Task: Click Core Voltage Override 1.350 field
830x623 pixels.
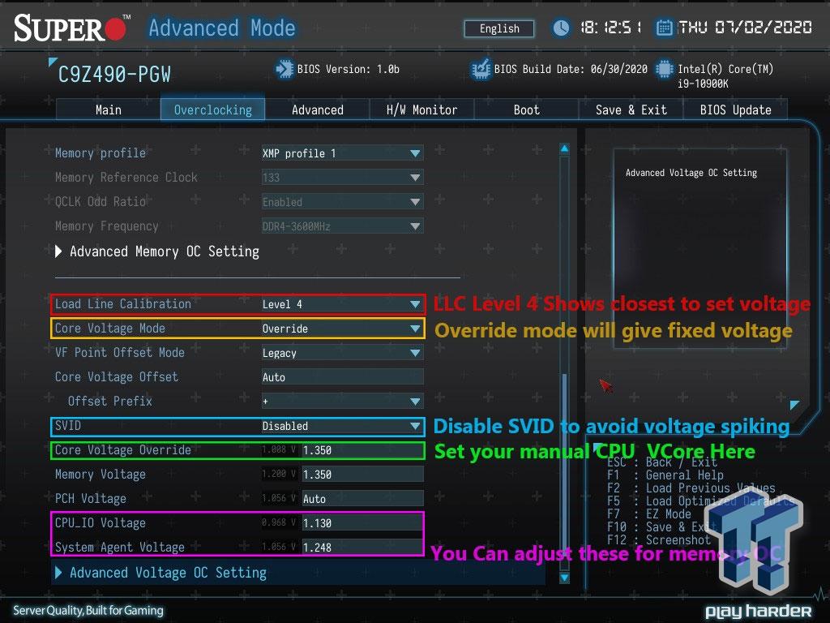Action: (x=362, y=450)
